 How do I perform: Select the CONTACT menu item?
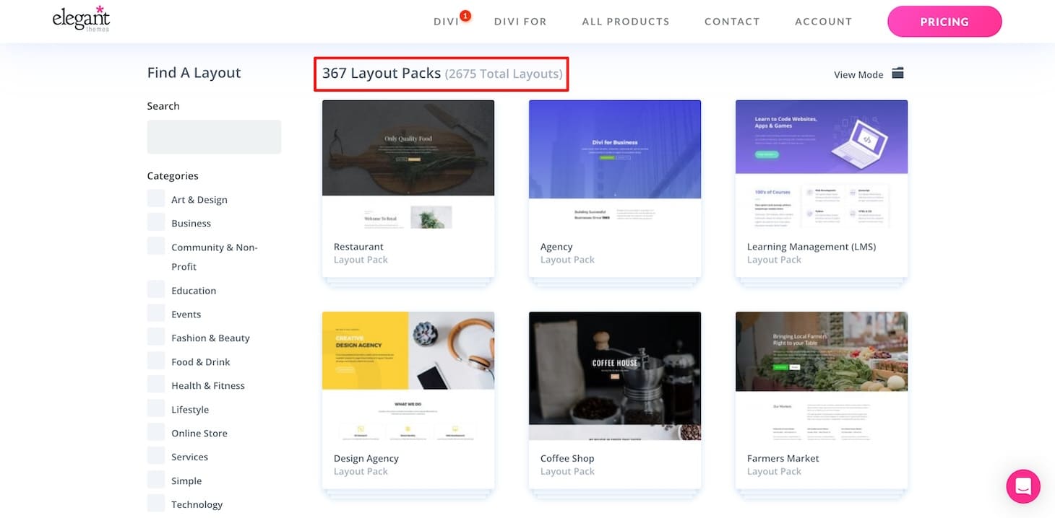732,21
